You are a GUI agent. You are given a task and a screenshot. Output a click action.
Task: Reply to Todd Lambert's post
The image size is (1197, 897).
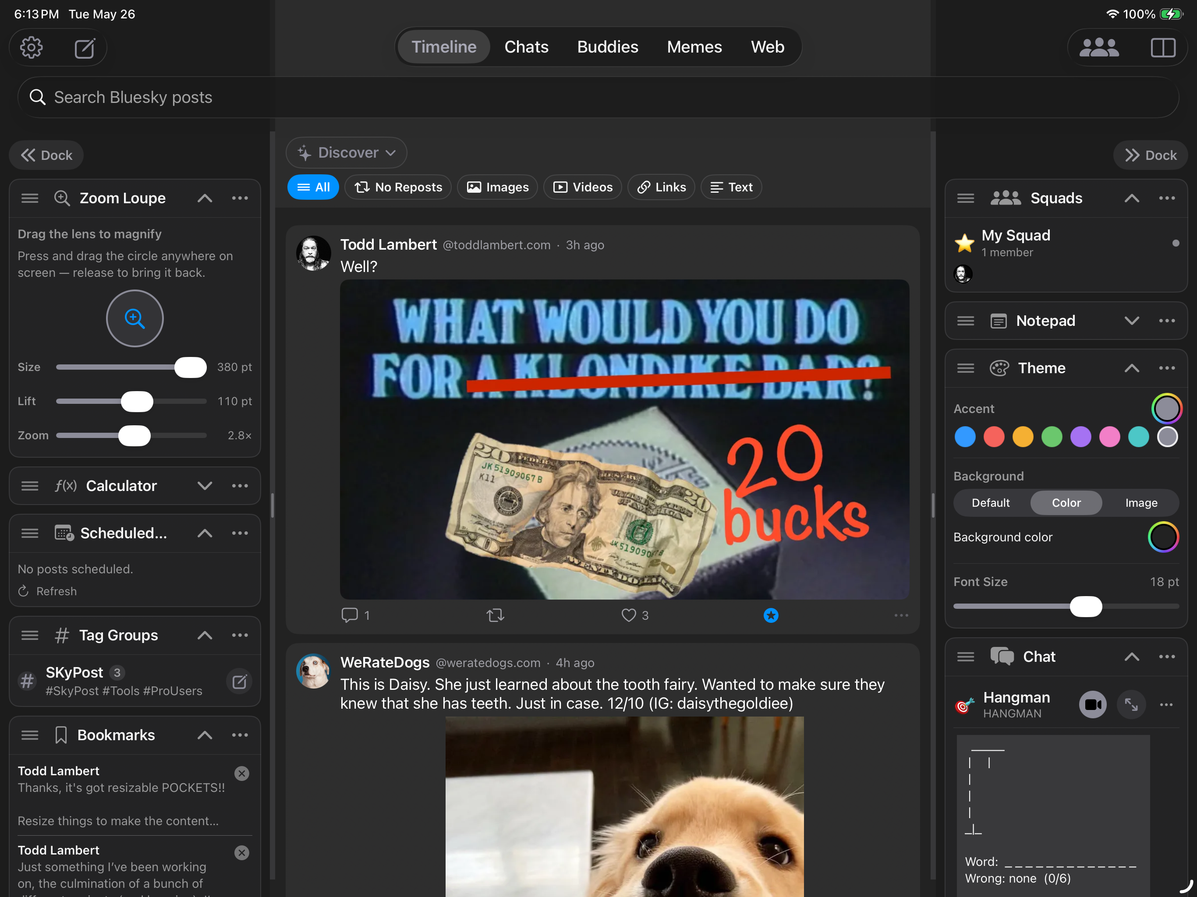click(x=355, y=615)
